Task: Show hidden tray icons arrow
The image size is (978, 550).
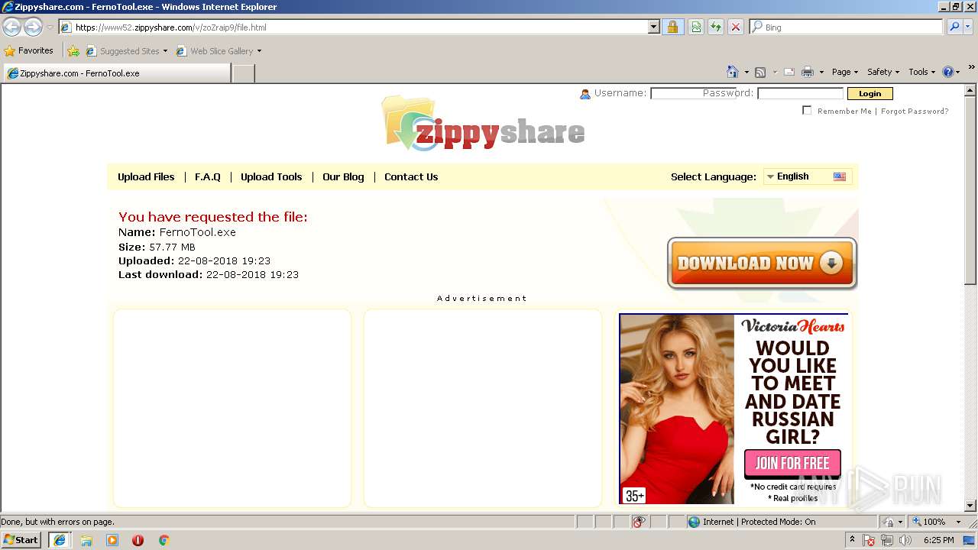Action: 852,540
